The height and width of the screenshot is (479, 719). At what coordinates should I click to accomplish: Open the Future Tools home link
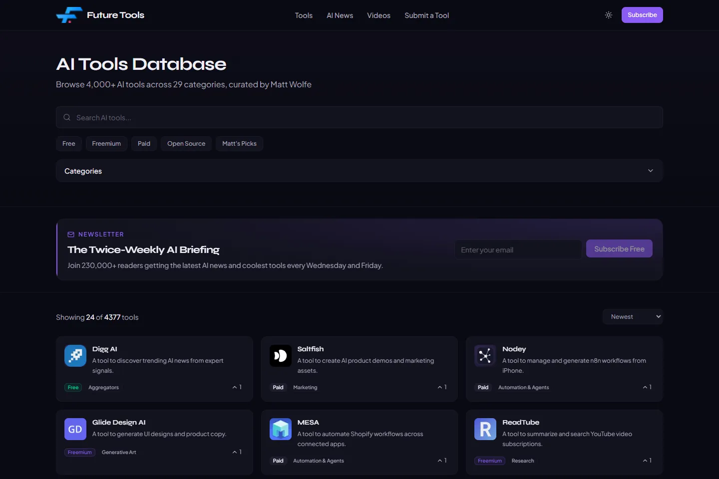pos(100,15)
